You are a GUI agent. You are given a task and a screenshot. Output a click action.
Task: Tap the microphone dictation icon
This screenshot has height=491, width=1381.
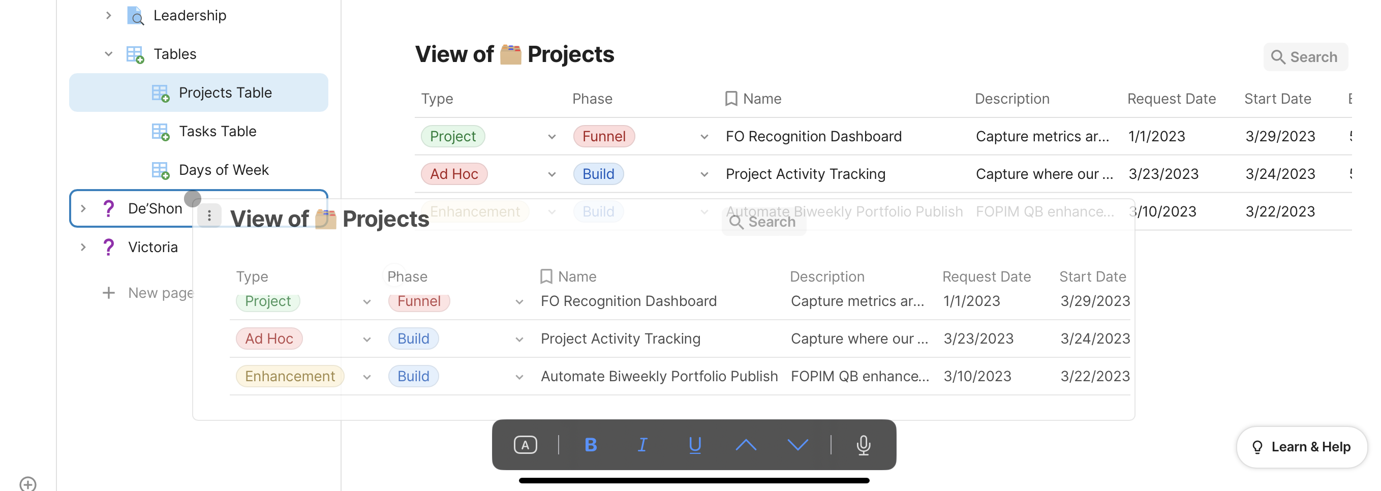863,444
